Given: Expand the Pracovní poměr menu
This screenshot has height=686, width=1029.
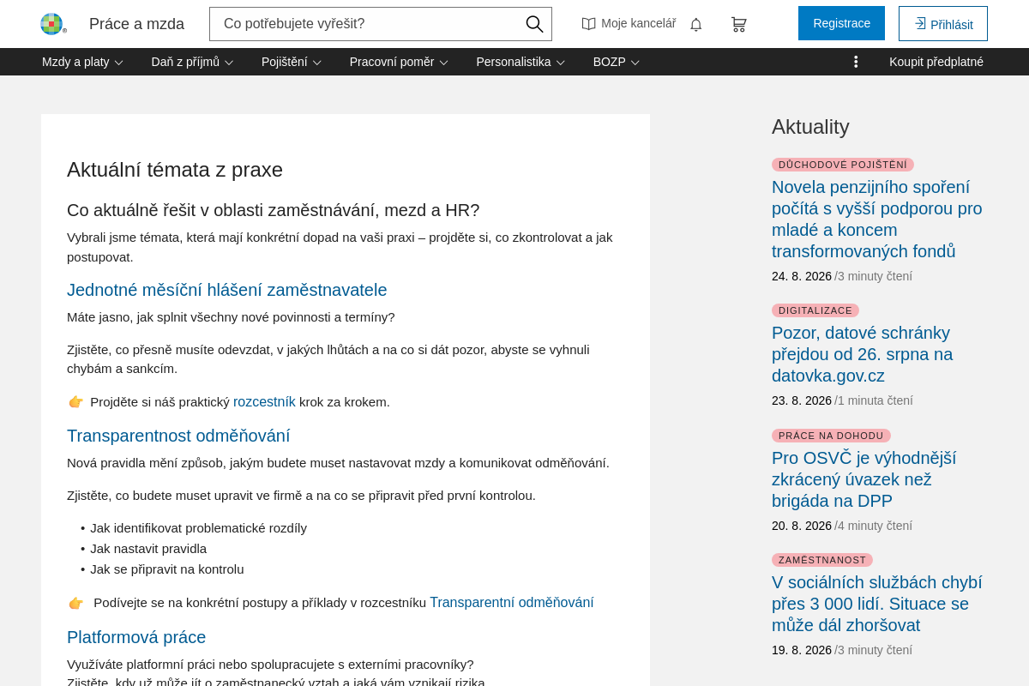Looking at the screenshot, I should [399, 62].
